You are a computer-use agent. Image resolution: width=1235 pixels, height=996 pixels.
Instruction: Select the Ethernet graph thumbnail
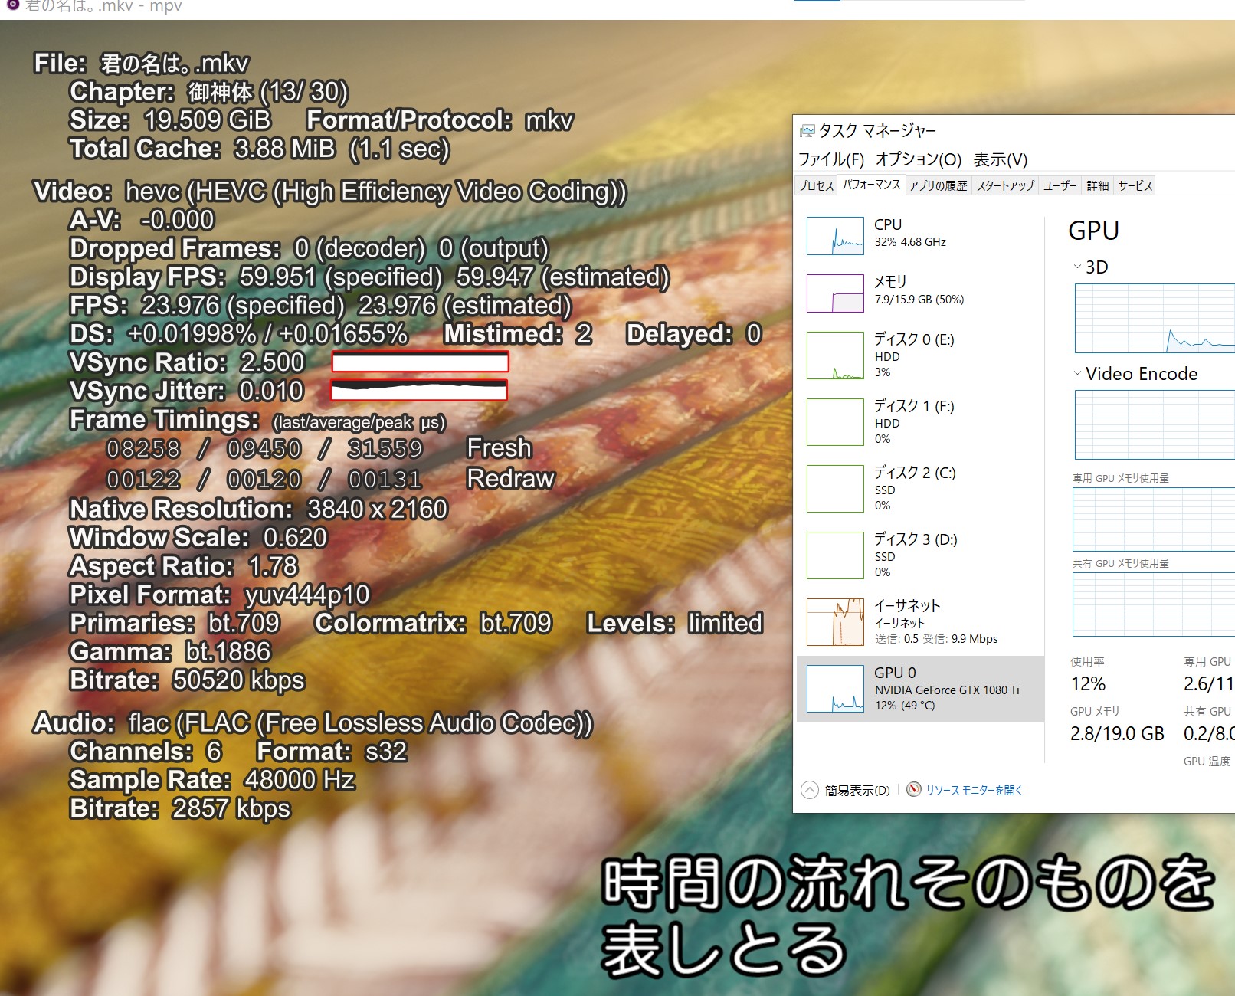(x=835, y=622)
